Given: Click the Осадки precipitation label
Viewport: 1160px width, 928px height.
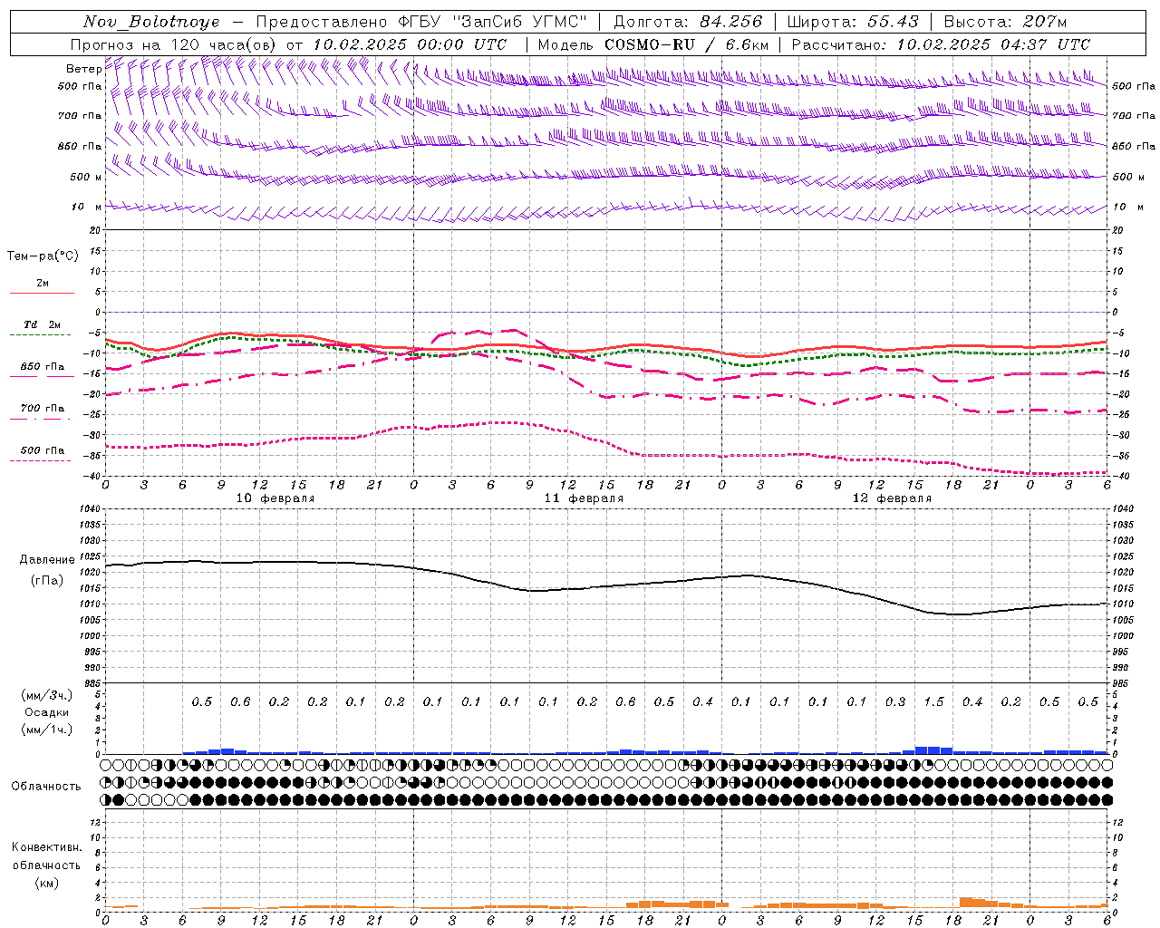Looking at the screenshot, I should (x=47, y=712).
